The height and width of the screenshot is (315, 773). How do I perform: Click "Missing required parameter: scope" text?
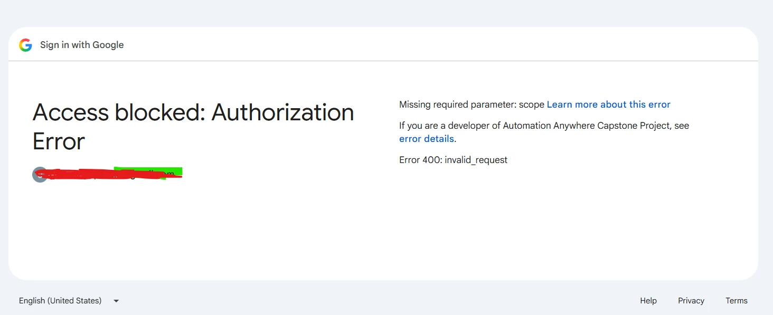472,104
